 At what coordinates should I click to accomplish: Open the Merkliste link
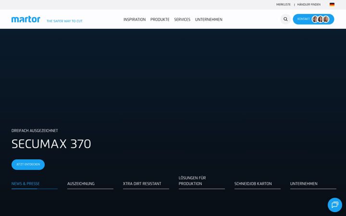284,4
